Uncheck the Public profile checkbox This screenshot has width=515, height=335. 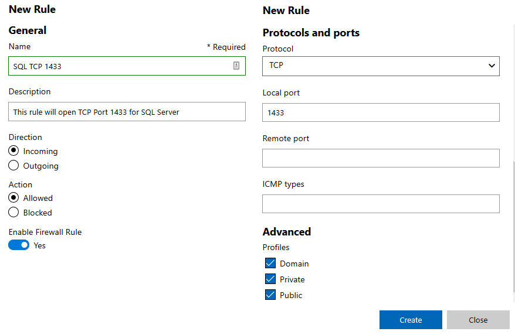[270, 295]
